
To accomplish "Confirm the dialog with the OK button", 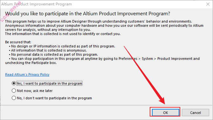I will (x=165, y=112).
